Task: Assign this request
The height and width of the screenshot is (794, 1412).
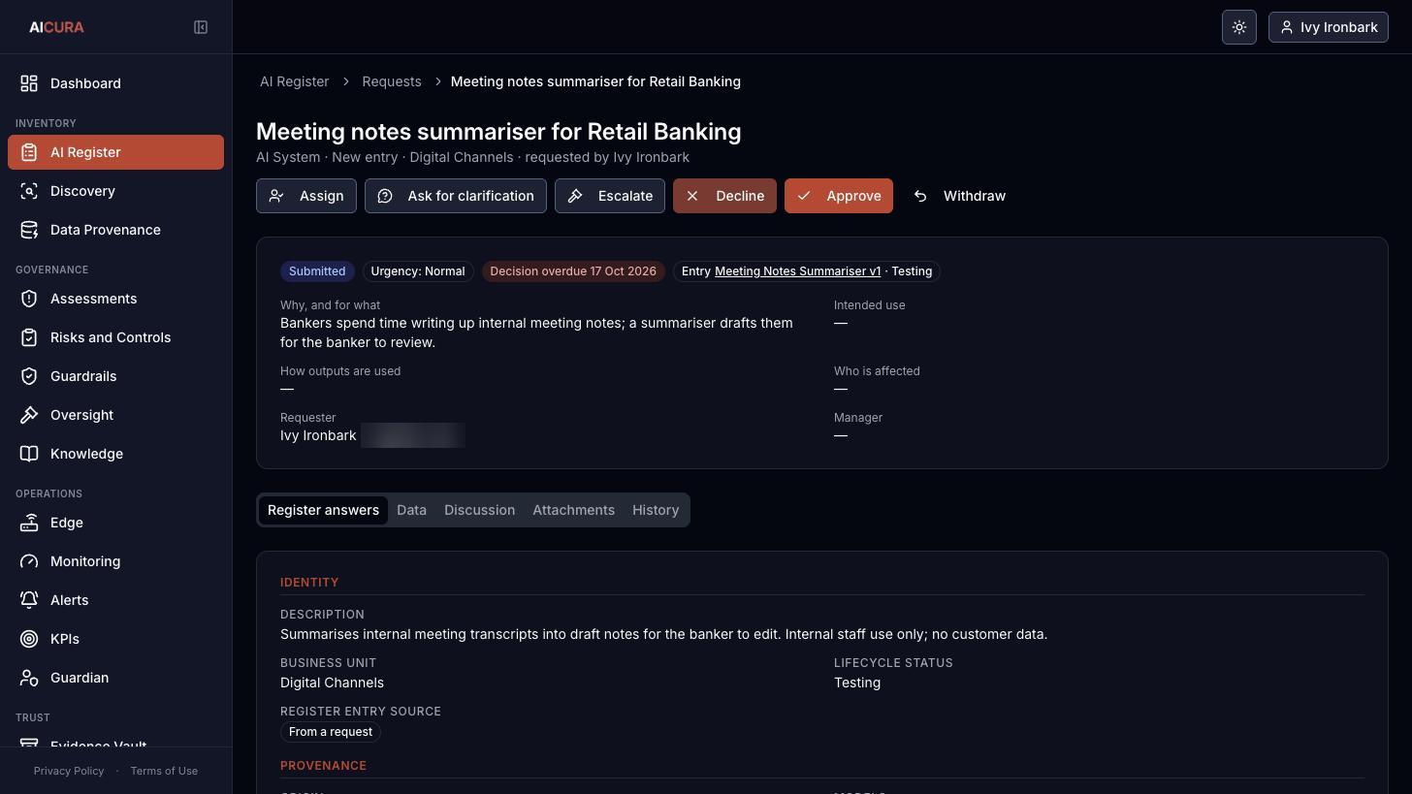Action: pyautogui.click(x=306, y=196)
